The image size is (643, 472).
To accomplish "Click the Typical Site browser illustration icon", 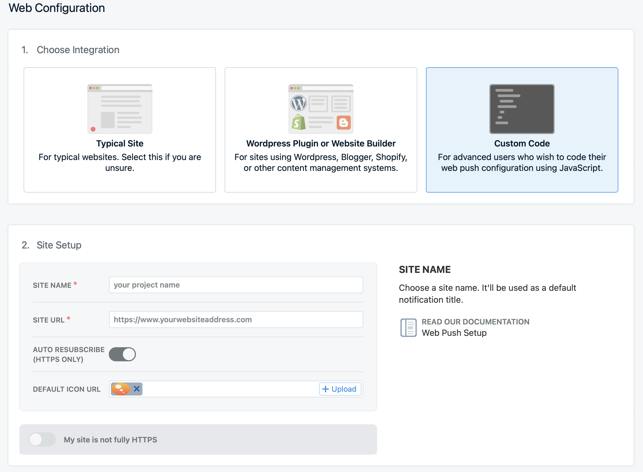I will pos(120,109).
